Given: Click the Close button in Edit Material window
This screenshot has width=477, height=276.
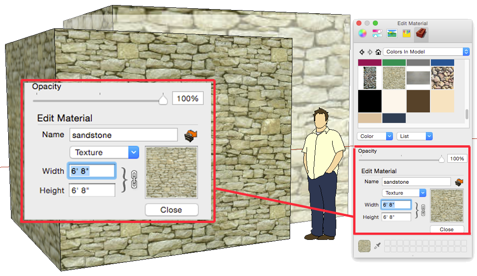Looking at the screenshot, I should [446, 229].
